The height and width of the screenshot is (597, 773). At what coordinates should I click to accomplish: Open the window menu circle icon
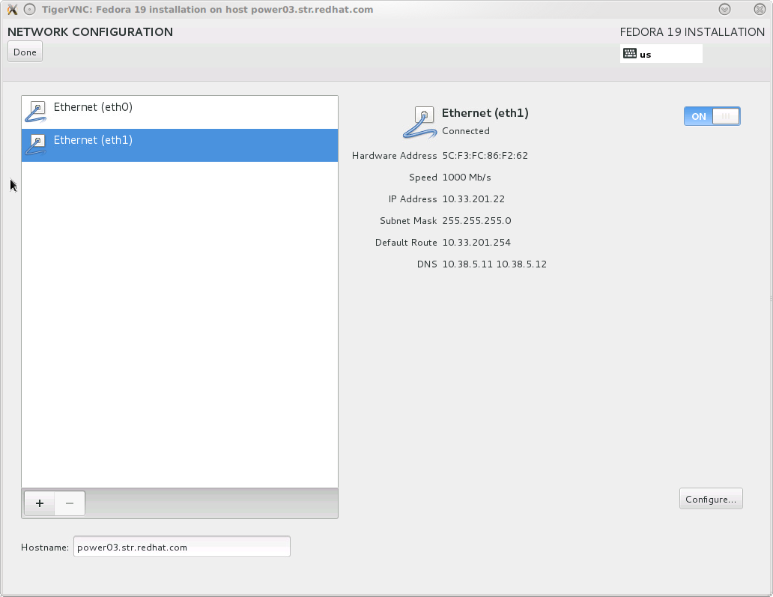tap(29, 10)
